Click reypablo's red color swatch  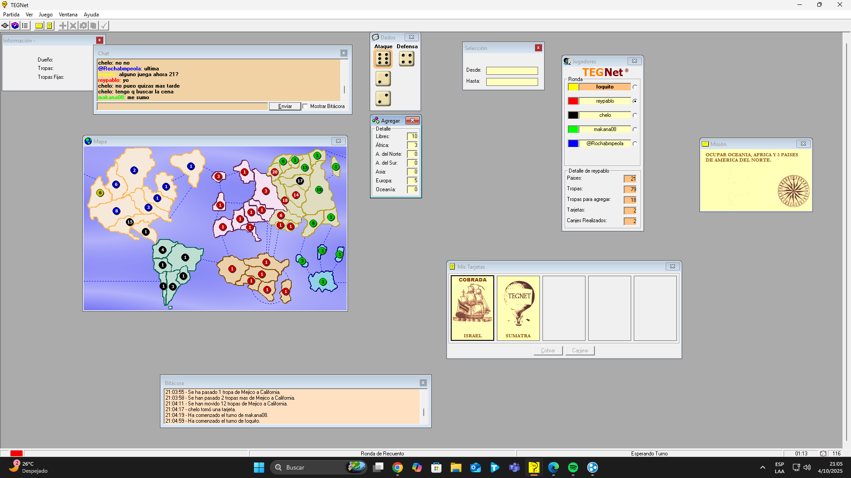(573, 101)
